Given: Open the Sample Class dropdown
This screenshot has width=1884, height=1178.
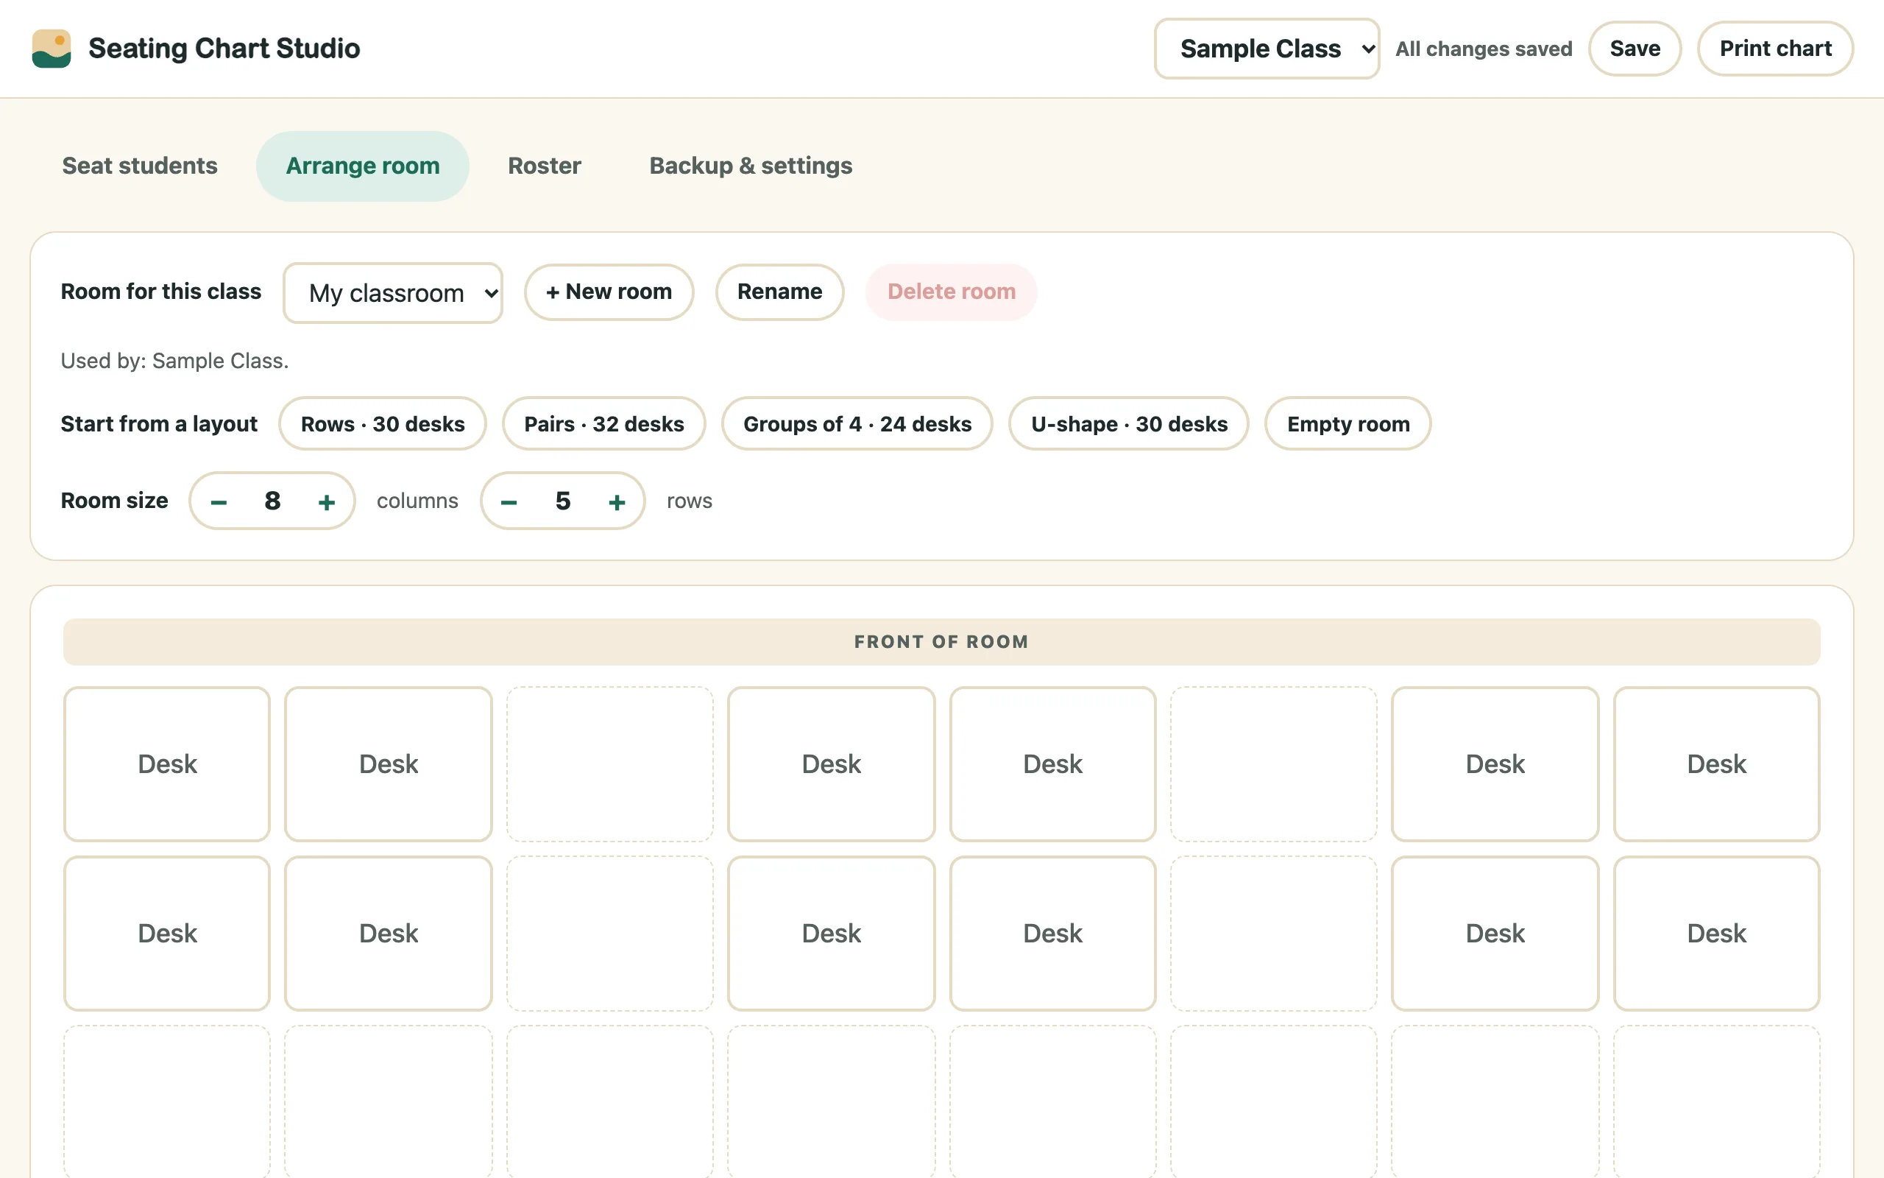Looking at the screenshot, I should (1267, 49).
